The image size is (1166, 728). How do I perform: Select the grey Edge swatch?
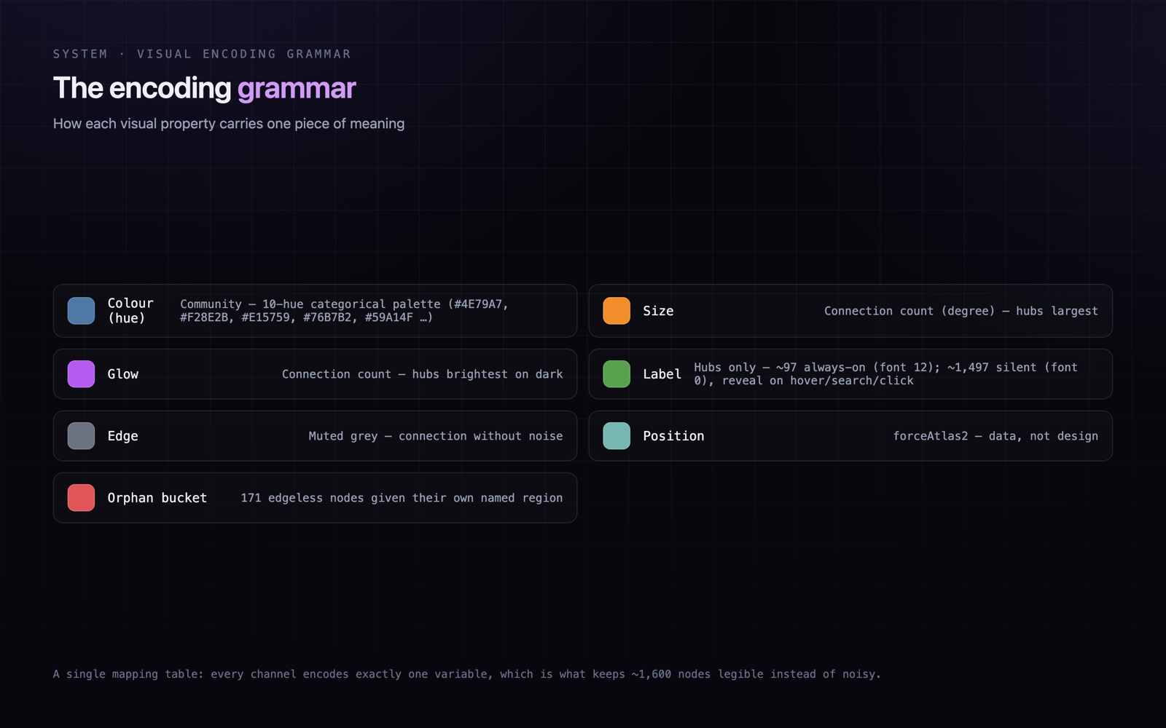pyautogui.click(x=81, y=436)
